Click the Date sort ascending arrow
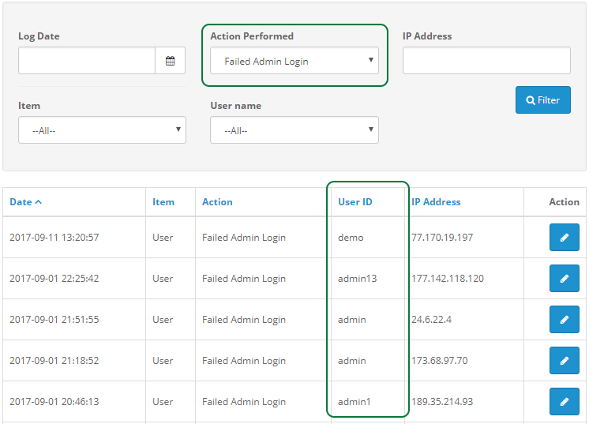This screenshot has width=589, height=424. click(39, 202)
